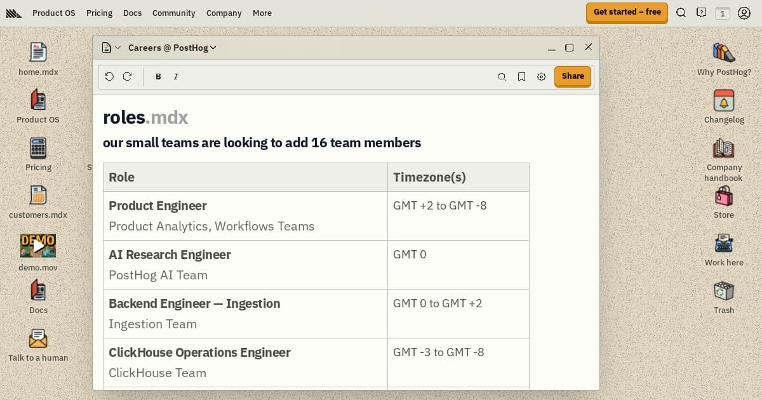Click PostHog AI Team text
Screen dimensions: 762x400
pyautogui.click(x=158, y=275)
